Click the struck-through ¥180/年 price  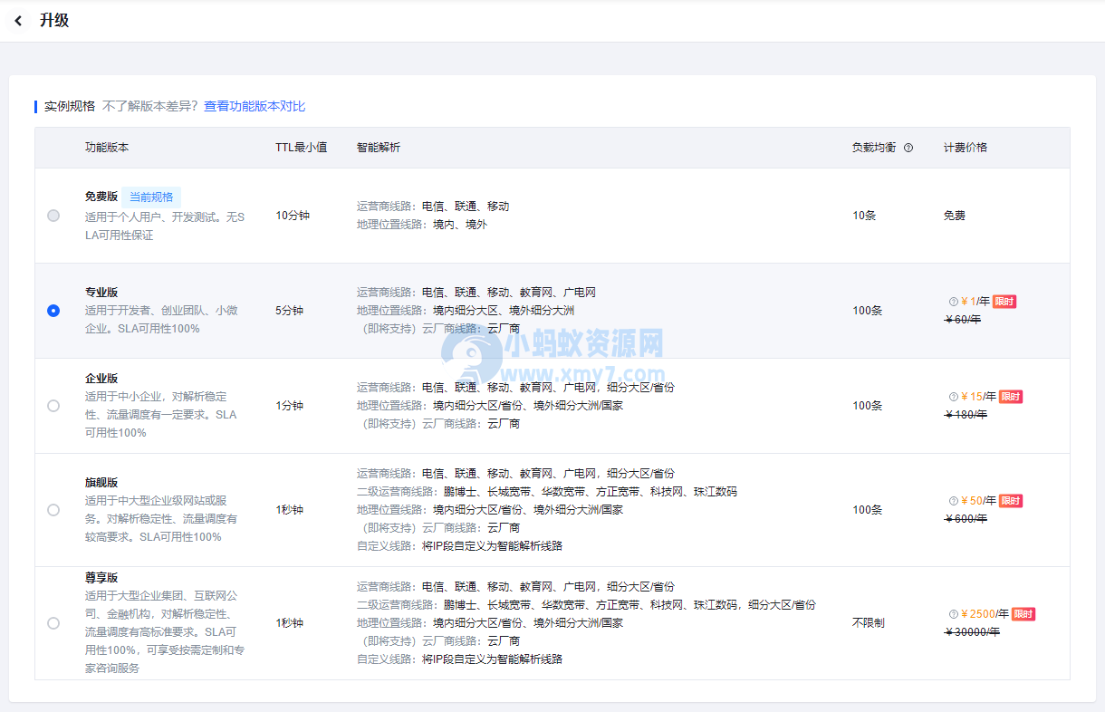[x=966, y=415]
